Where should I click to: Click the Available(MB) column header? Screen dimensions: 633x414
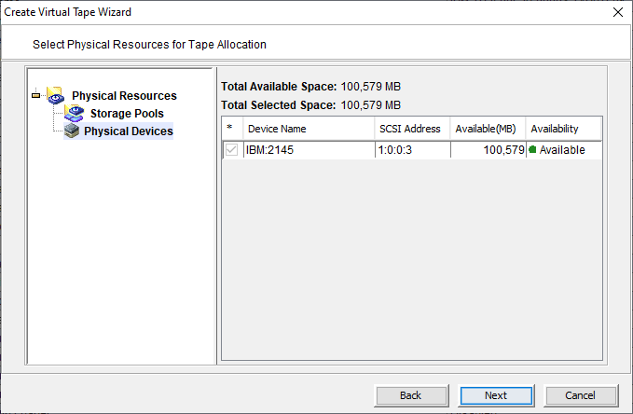488,129
